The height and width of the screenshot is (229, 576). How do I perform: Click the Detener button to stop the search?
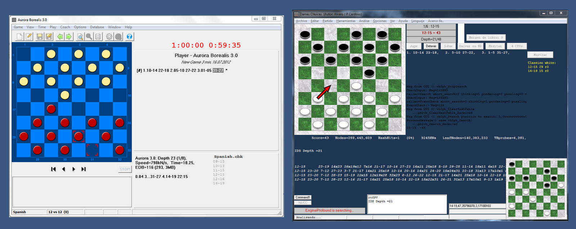(x=431, y=46)
